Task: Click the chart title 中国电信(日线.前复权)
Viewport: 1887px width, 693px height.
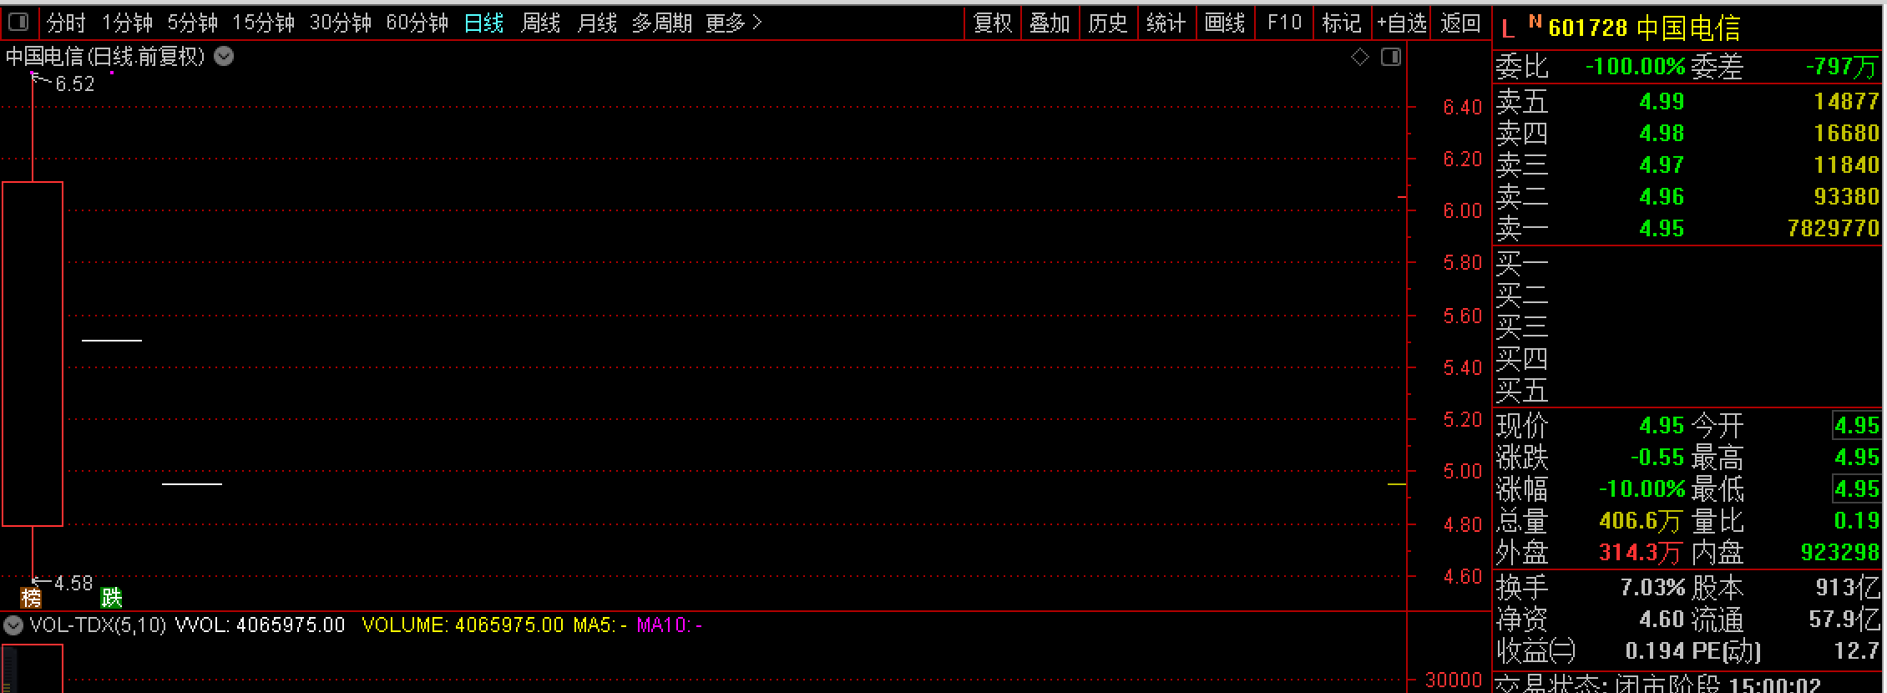Action: pos(105,56)
